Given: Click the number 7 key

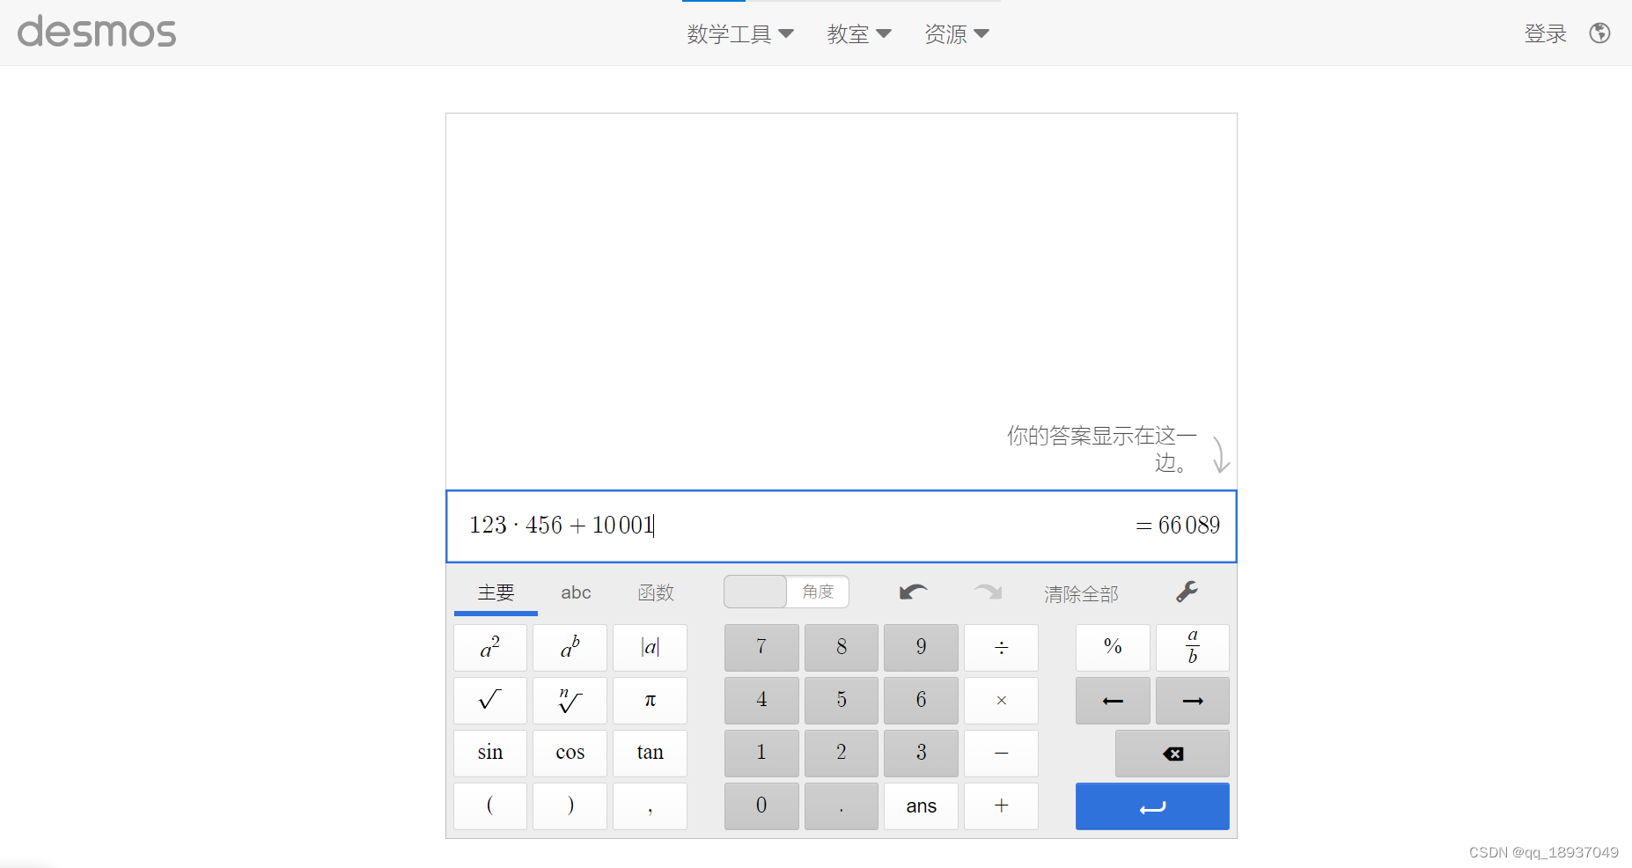Looking at the screenshot, I should tap(761, 648).
